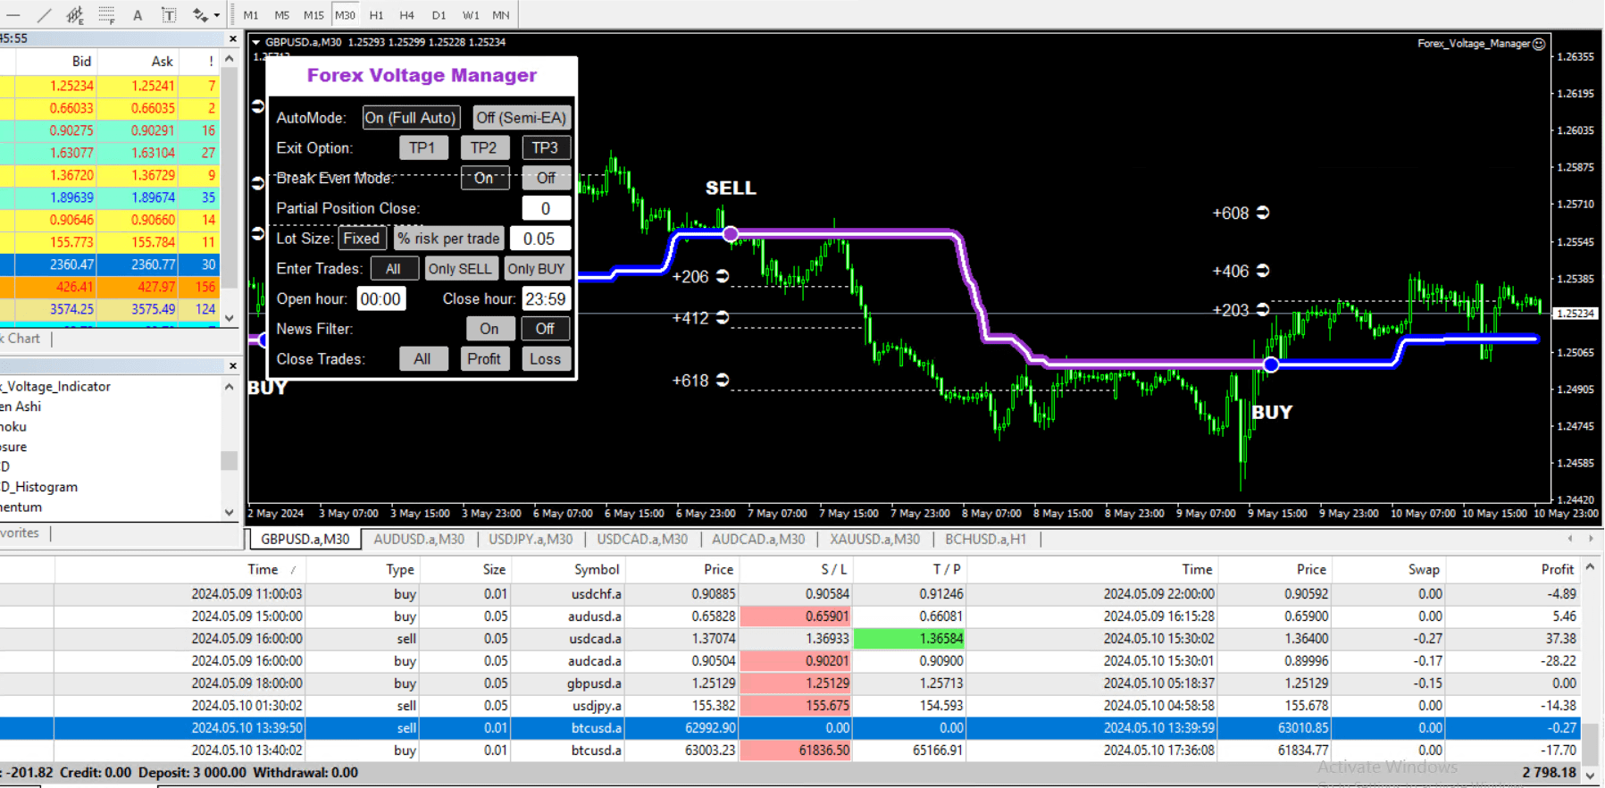Switch to the XAUUSD.a,M30 chart tab
The image size is (1605, 788).
[874, 539]
